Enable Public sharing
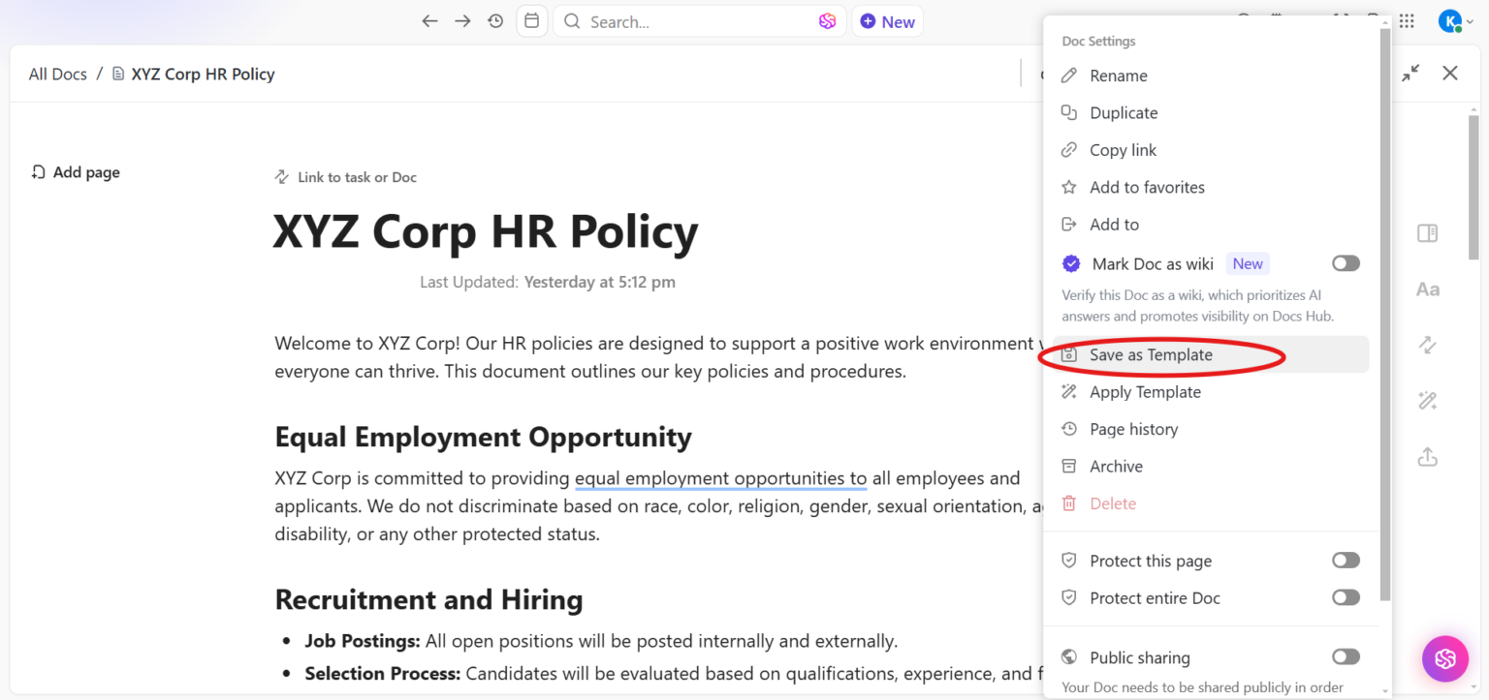Viewport: 1489px width, 700px height. coord(1346,656)
